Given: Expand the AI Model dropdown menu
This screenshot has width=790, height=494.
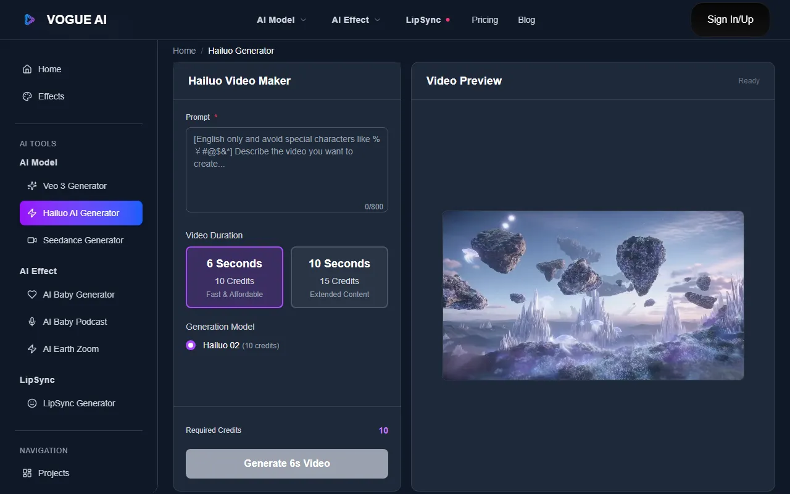Looking at the screenshot, I should 281,20.
